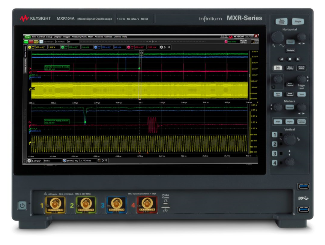This screenshot has width=325, height=245.
Task: Click the channel 1 yellow color badge
Action: tap(30, 47)
